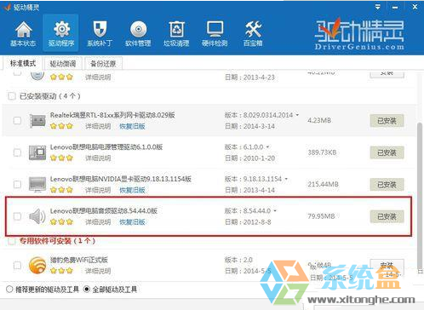
Task: Click the NVIDIA display driver monitor icon
Action: pos(37,184)
